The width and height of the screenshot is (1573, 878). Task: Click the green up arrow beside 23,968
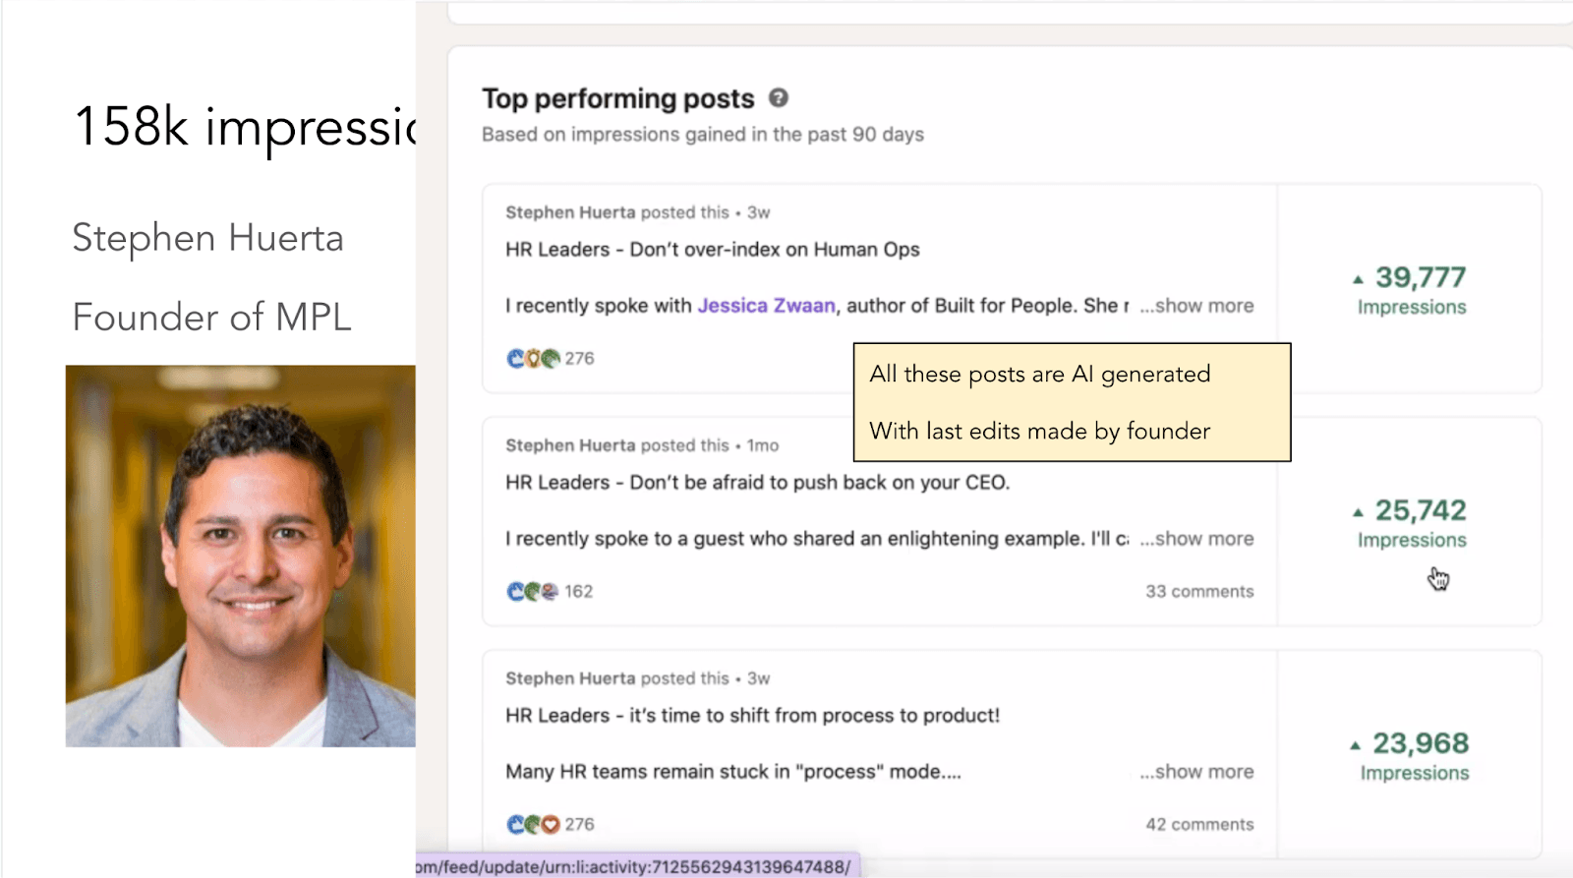1356,745
